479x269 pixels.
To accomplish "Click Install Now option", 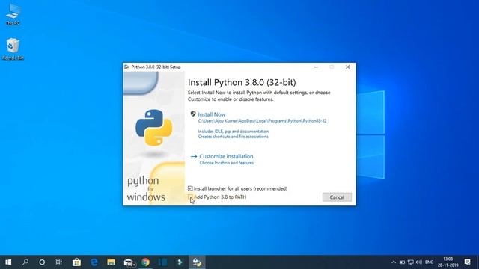I will (211, 114).
